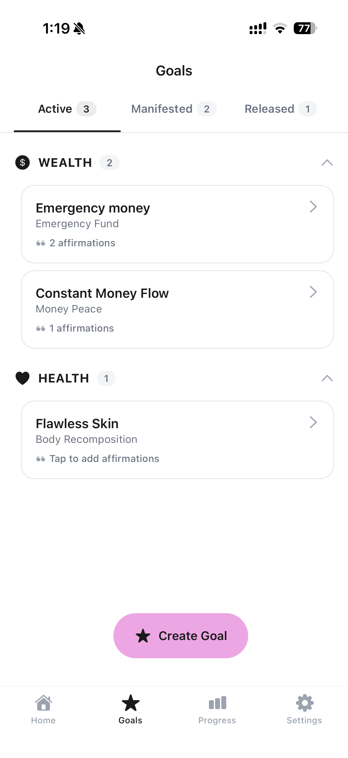
Task: Tap quote icon beside 2 affirmations
Action: click(40, 243)
